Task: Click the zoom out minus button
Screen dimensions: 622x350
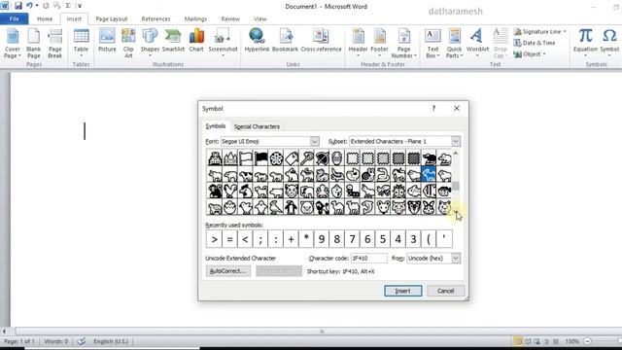Action: click(587, 341)
